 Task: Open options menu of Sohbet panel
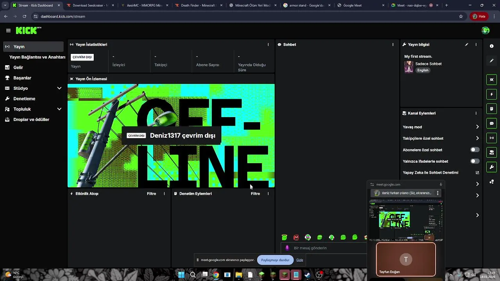[x=393, y=44]
